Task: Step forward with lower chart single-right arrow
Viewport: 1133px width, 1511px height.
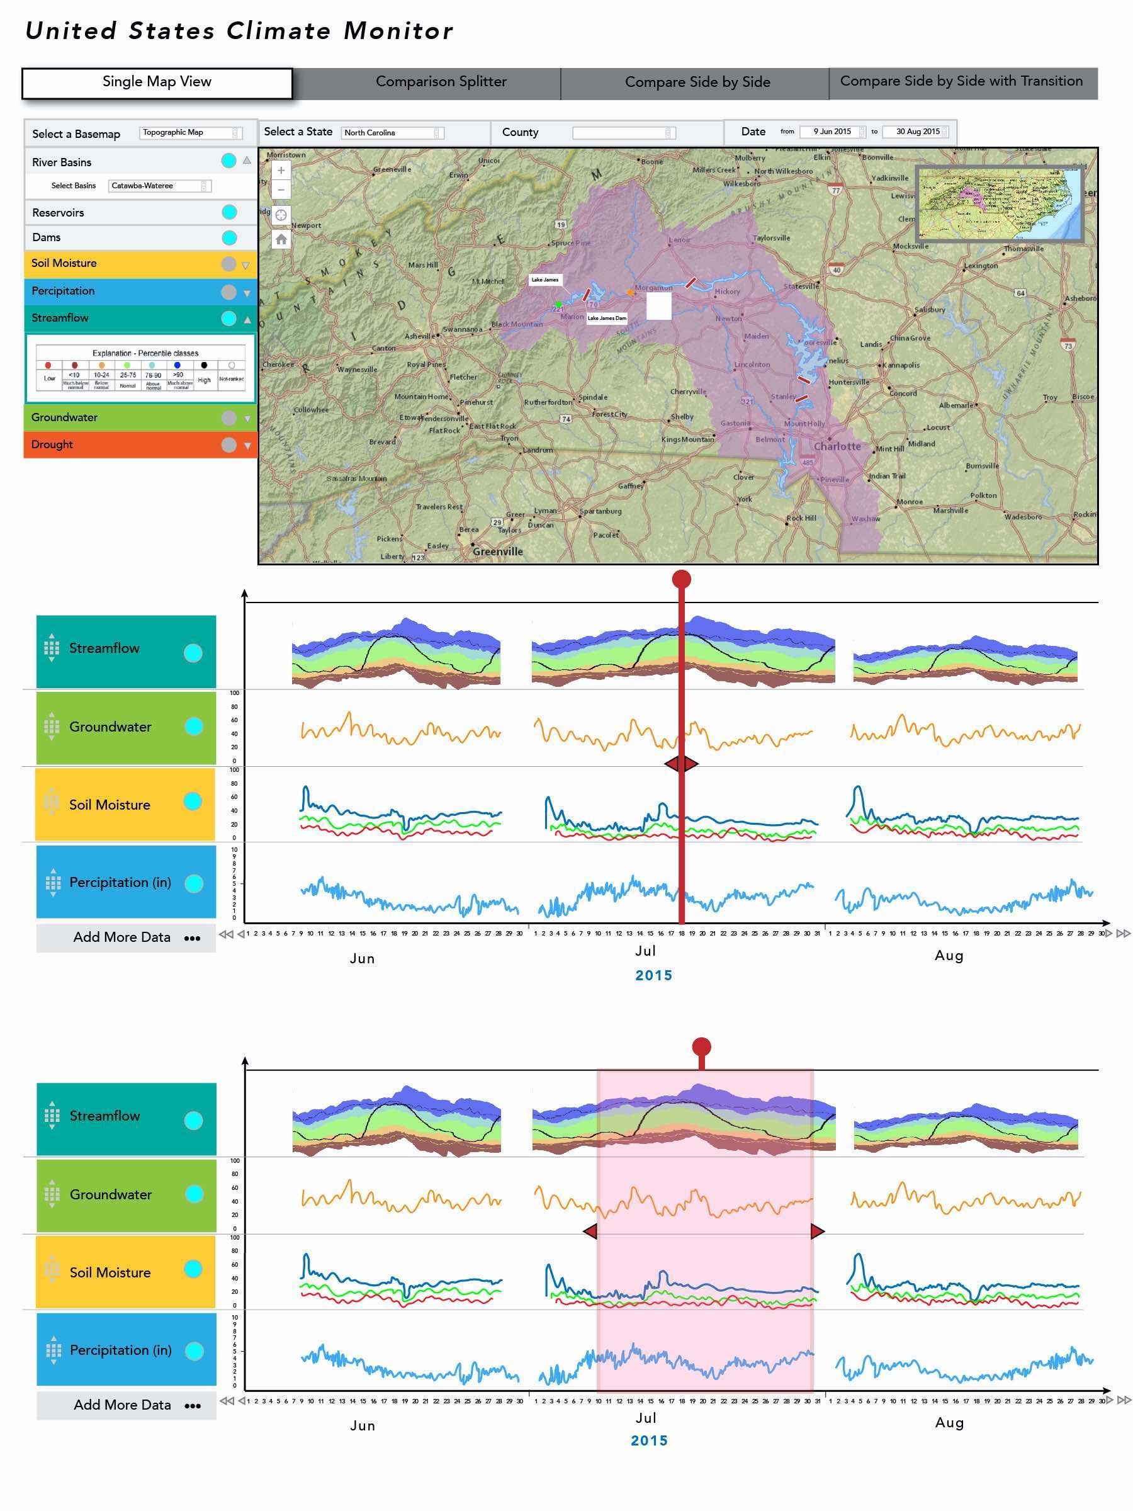Action: pos(1109,1400)
